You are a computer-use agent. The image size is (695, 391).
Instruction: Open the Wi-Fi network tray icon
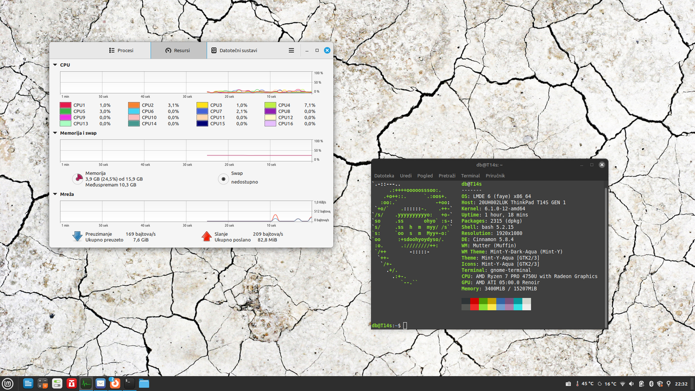pyautogui.click(x=623, y=384)
